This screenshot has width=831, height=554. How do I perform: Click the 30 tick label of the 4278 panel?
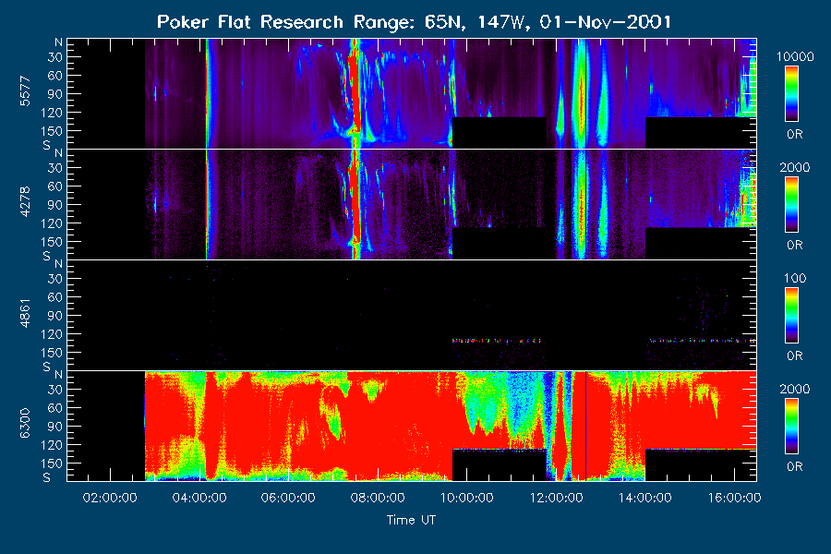pyautogui.click(x=55, y=168)
